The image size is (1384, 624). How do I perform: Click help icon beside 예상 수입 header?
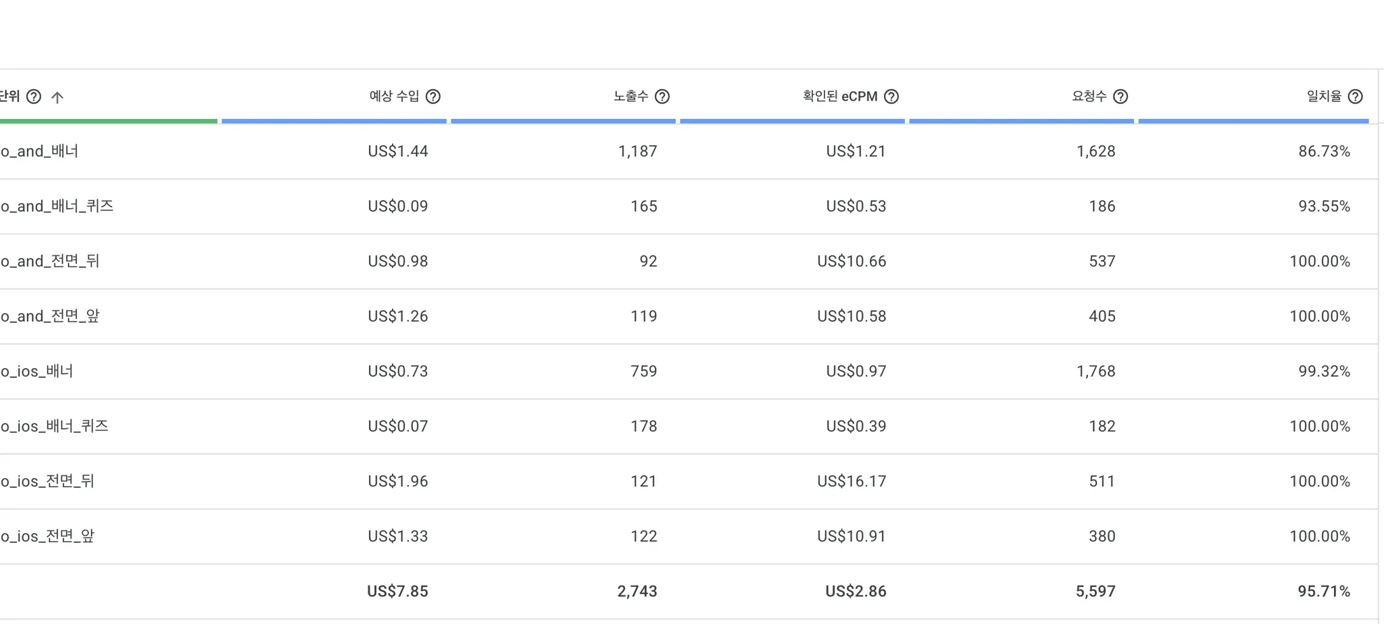coord(433,97)
